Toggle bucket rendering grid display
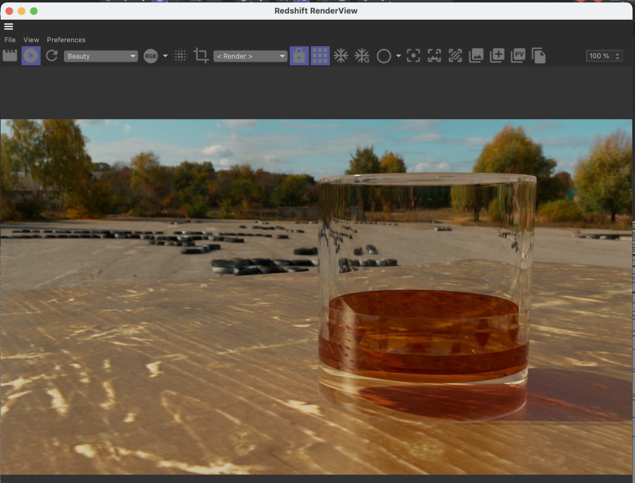 (x=320, y=55)
